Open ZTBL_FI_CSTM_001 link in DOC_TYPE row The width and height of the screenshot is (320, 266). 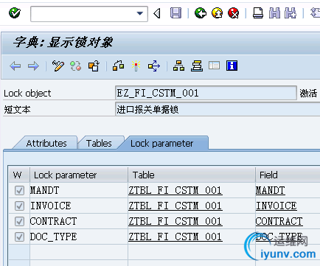click(175, 237)
